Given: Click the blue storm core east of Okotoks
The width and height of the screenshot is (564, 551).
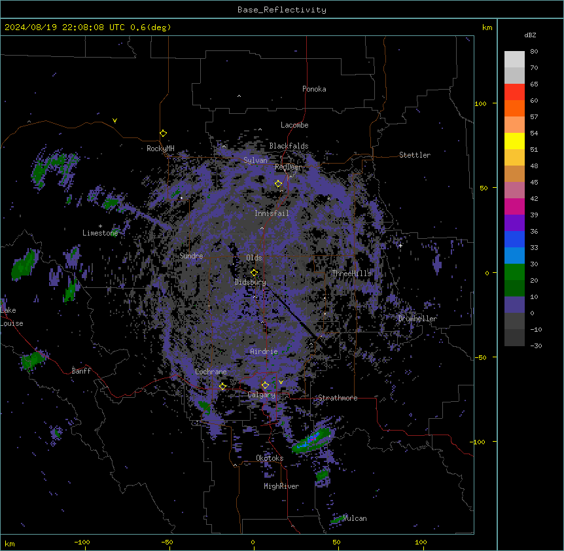Looking at the screenshot, I should point(311,440).
